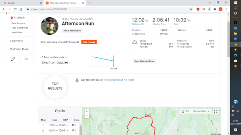Open the browser extensions puzzle icon

[215, 9]
